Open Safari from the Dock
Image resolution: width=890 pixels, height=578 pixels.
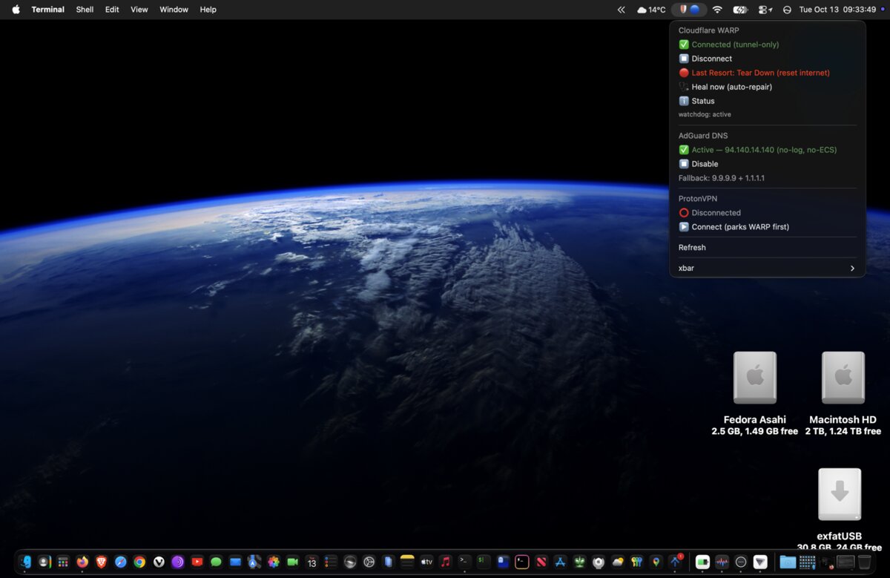pos(121,562)
